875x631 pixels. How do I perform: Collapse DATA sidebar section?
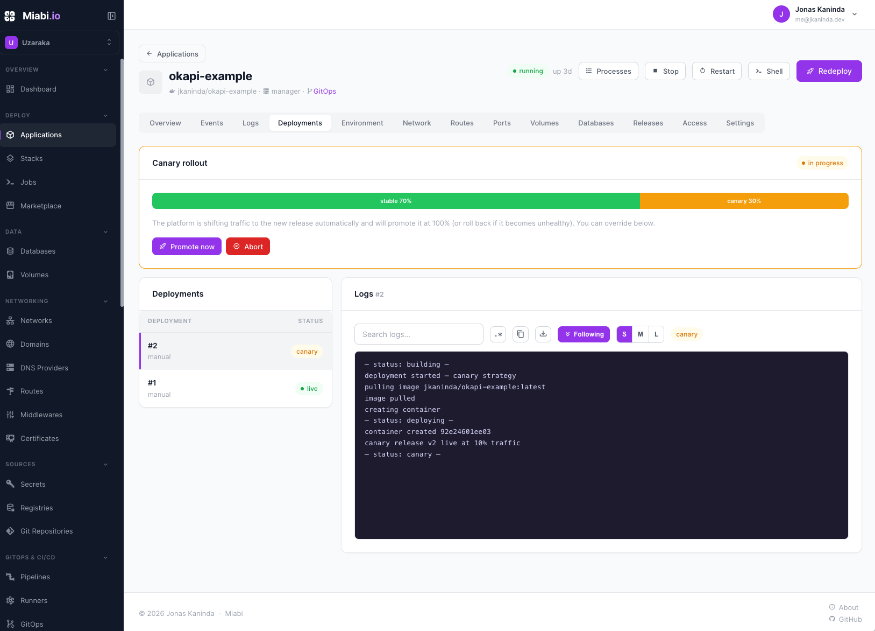tap(105, 232)
